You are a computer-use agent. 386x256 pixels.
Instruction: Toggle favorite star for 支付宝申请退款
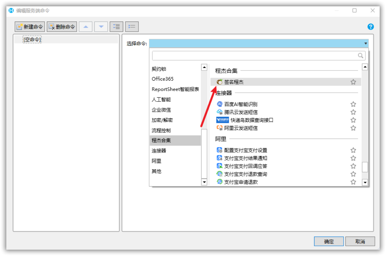pyautogui.click(x=353, y=182)
